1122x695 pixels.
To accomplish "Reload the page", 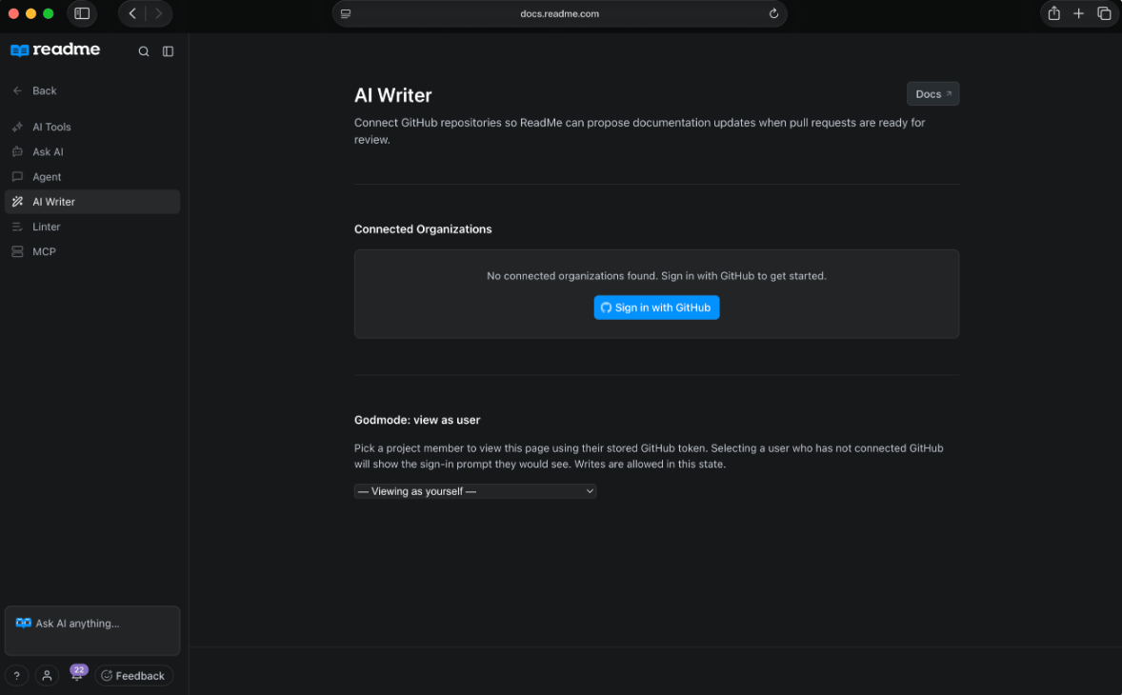I will tap(773, 13).
